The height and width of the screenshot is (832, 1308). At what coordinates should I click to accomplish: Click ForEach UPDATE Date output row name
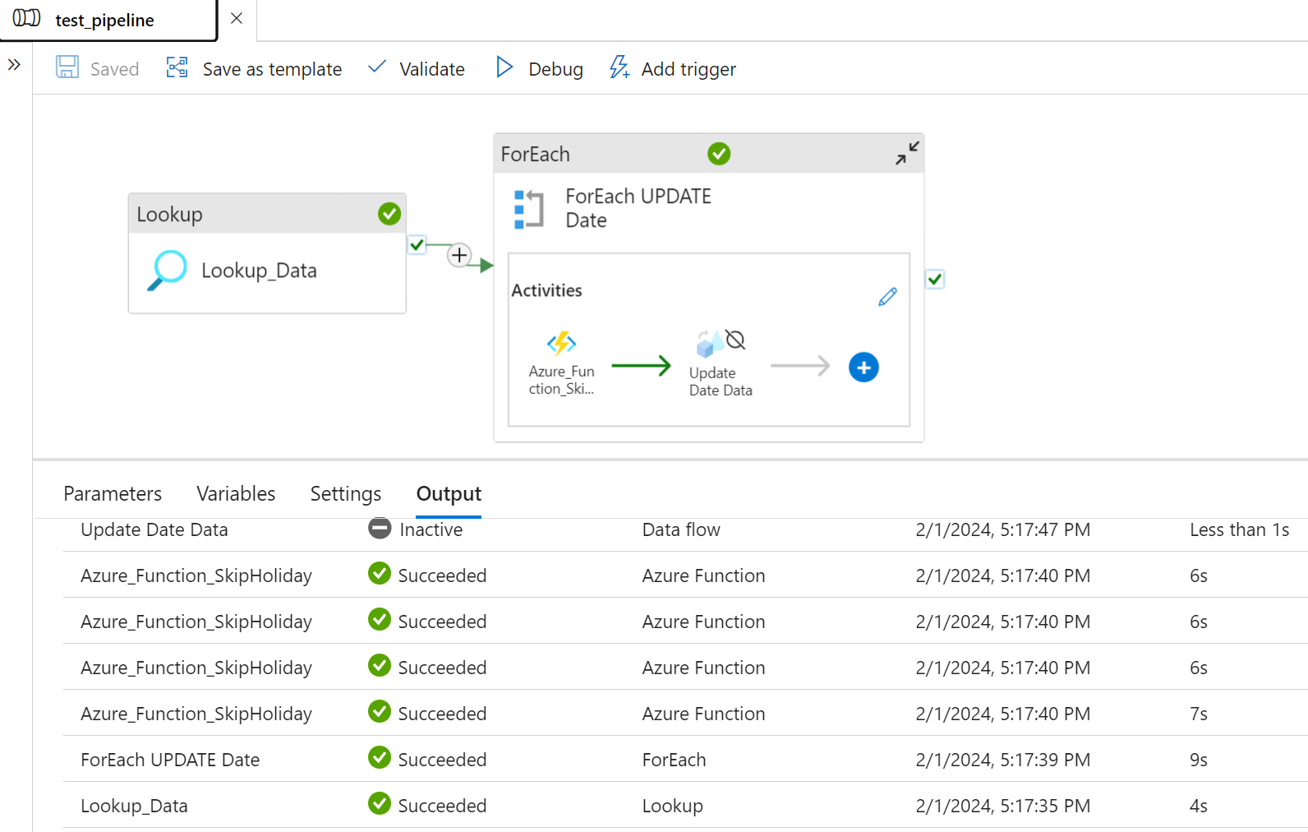pyautogui.click(x=170, y=760)
